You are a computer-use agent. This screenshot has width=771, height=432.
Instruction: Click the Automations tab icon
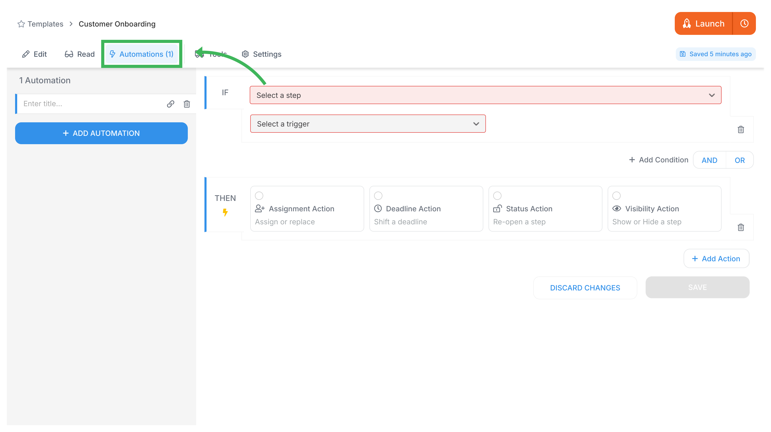coord(112,54)
